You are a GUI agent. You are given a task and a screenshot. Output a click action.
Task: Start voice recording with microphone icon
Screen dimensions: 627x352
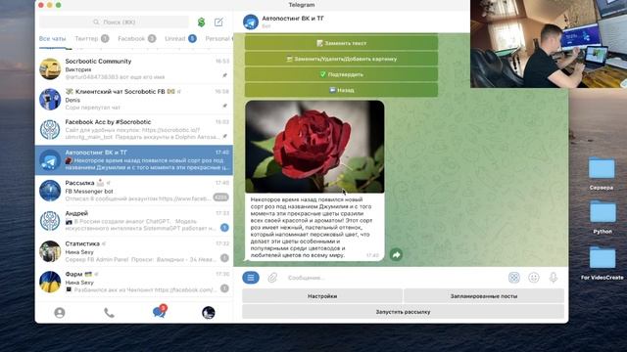(x=554, y=278)
